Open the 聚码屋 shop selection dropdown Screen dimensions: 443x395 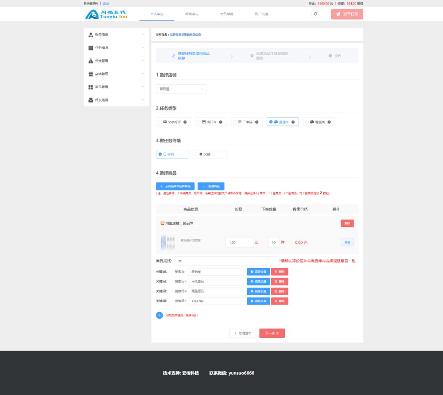(x=181, y=89)
